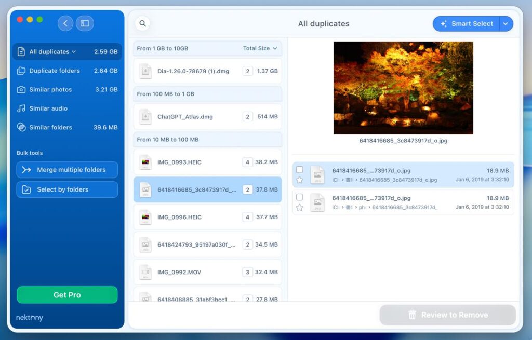This screenshot has width=532, height=340.
Task: Click the count badge 4 on IMG_0993.HEIC
Action: pyautogui.click(x=247, y=162)
